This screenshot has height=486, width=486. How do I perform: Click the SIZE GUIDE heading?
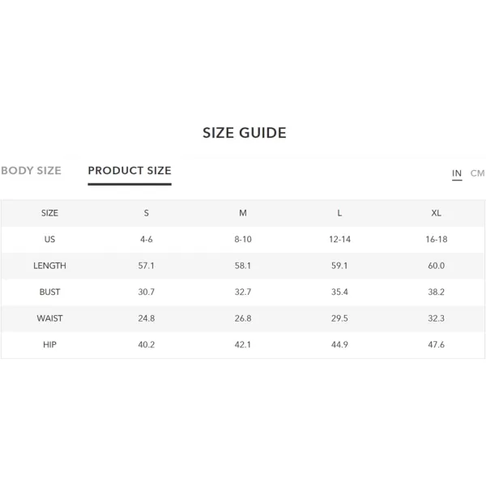coord(245,133)
